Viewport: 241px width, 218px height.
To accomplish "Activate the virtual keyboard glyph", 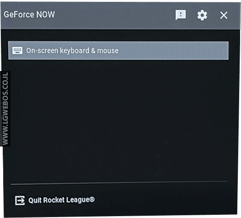I will pos(17,50).
